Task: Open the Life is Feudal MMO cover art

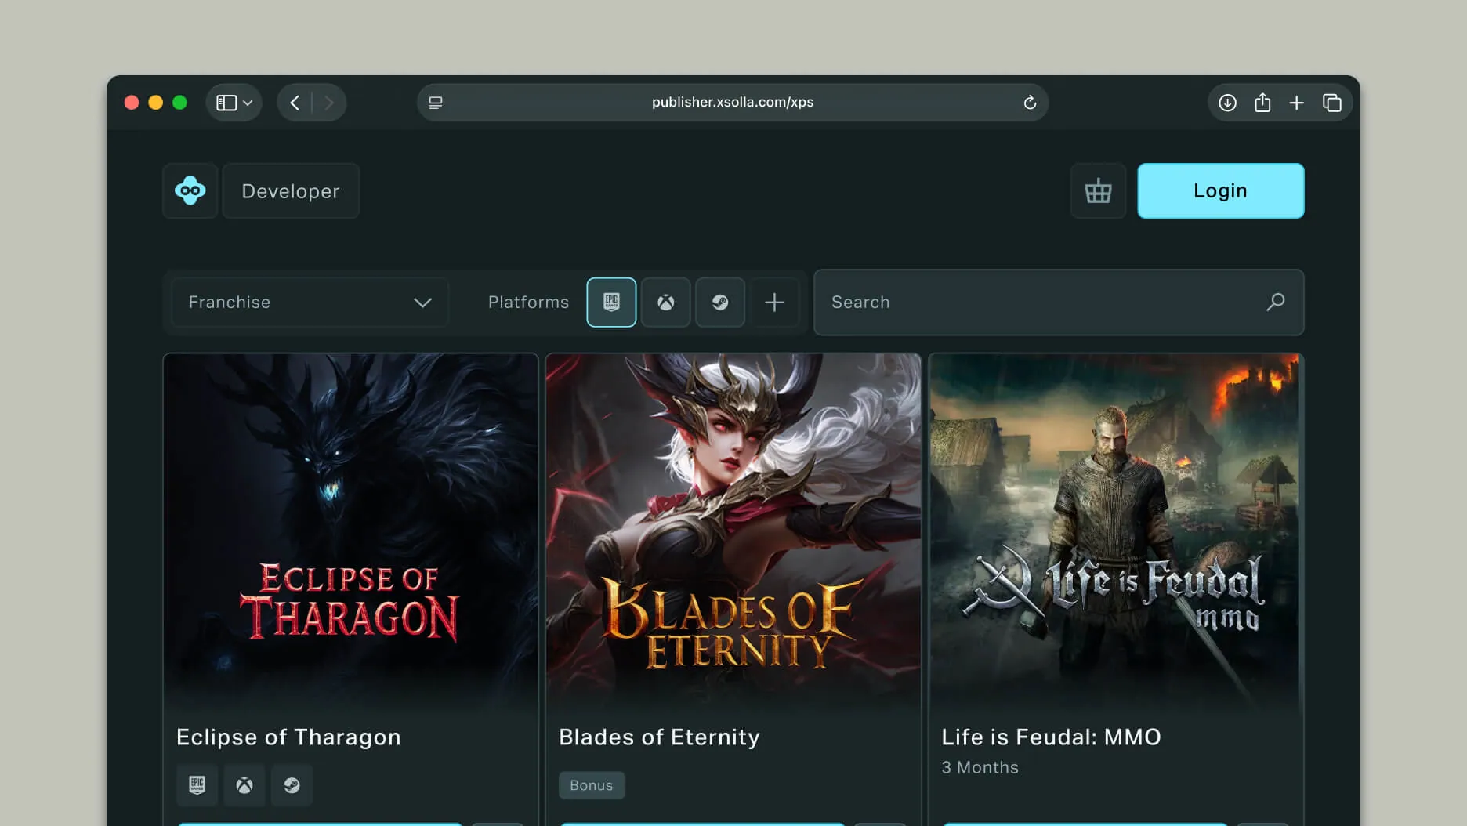Action: (x=1116, y=533)
